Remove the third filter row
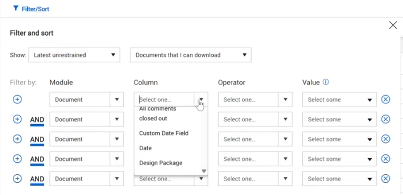This screenshot has width=403, height=195. 386,139
